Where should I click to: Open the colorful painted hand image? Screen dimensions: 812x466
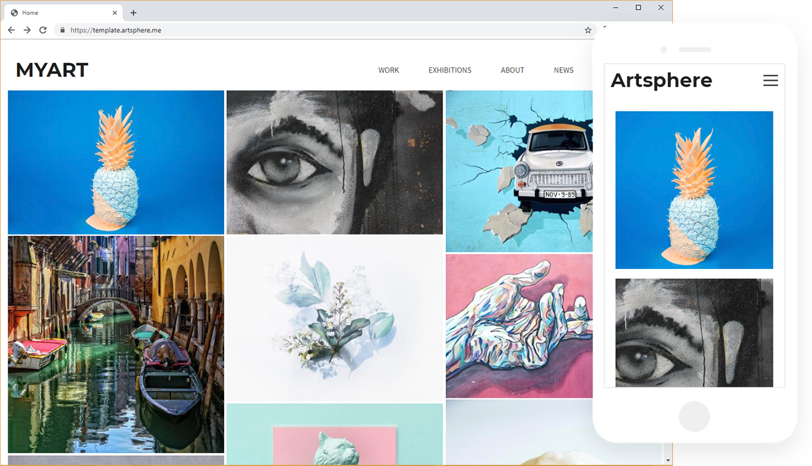tap(519, 326)
